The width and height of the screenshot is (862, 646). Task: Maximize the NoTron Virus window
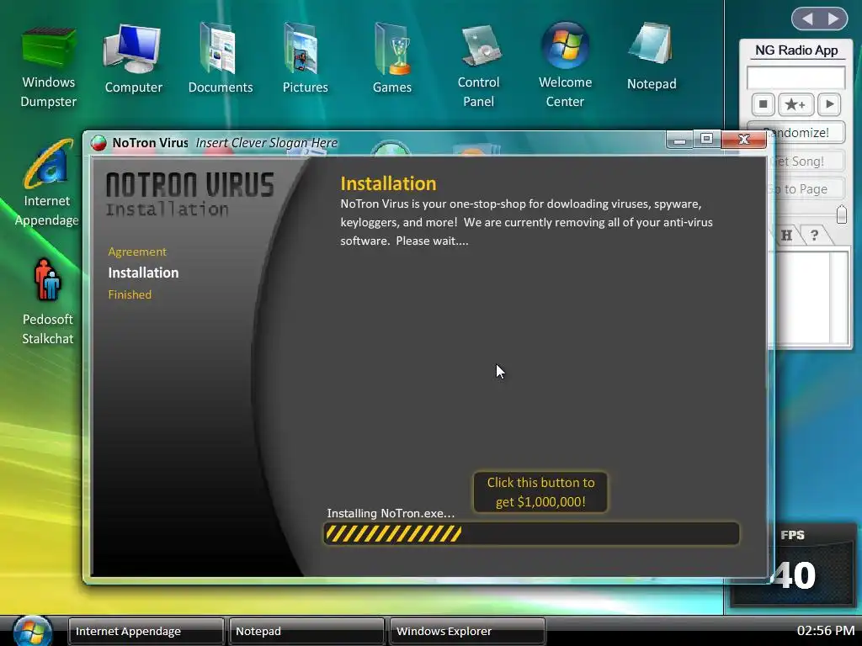click(x=706, y=140)
